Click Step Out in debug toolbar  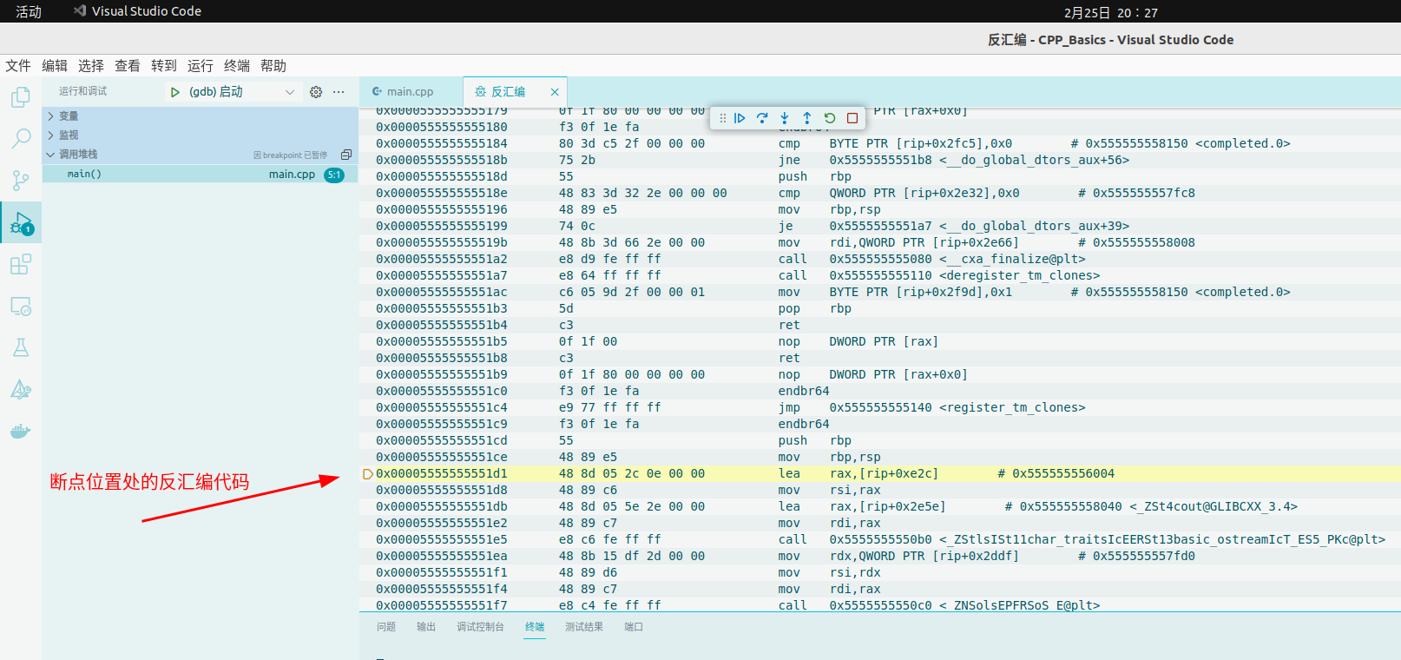(807, 118)
